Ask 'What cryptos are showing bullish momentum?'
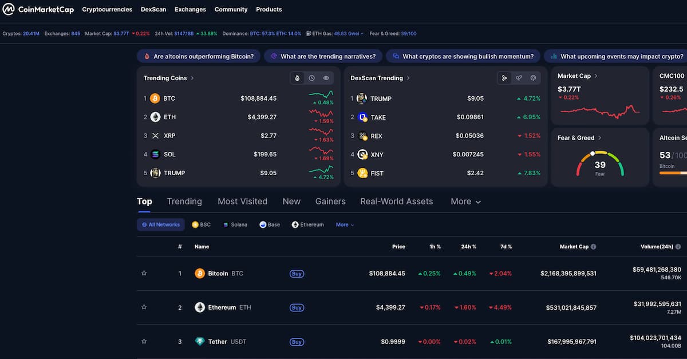 (x=463, y=56)
